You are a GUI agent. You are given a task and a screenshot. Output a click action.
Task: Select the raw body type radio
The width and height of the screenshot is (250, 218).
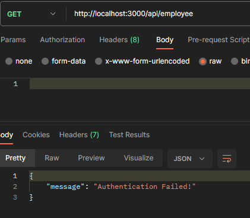point(202,61)
